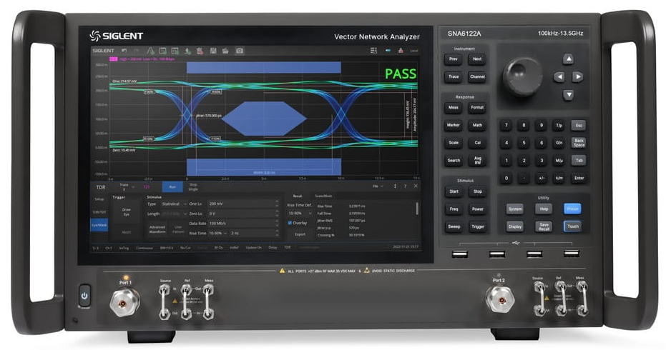Tap the Export button under Overlay
This screenshot has height=350, width=666.
300,234
